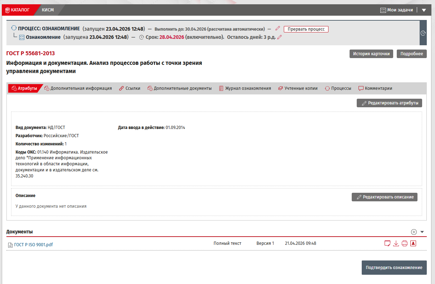Open the history clock icon on the process panel
Screen dimensions: 435x284
pos(423,33)
